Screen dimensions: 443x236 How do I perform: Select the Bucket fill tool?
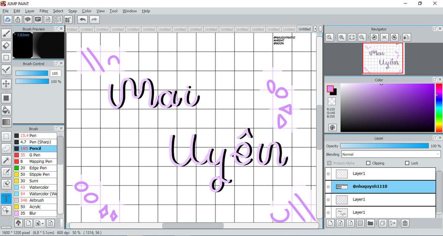[x=6, y=110]
